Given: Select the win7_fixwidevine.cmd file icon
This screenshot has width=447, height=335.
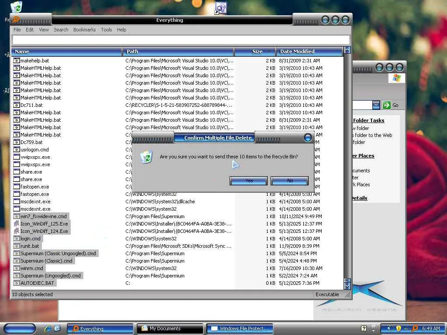Looking at the screenshot, I should (x=17, y=216).
